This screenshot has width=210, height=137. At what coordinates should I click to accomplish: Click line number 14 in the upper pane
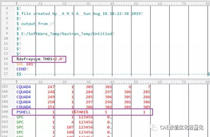(x=6, y=58)
